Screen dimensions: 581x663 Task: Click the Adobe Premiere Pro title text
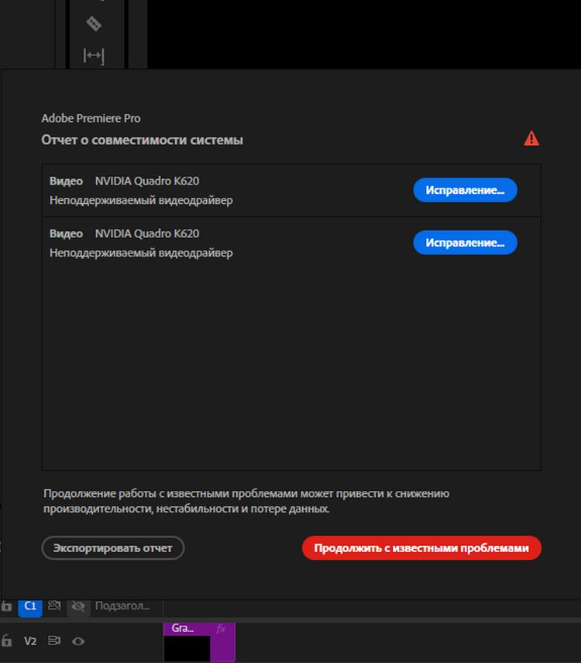[x=91, y=118]
